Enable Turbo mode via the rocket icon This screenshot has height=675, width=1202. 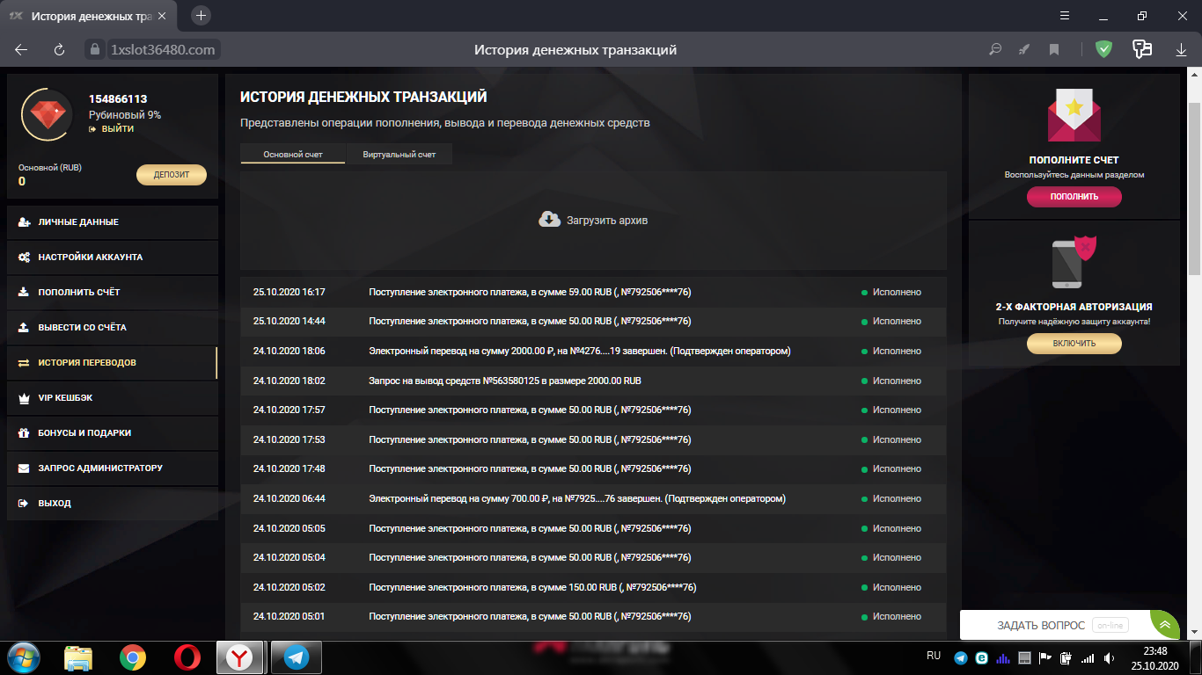[1024, 50]
